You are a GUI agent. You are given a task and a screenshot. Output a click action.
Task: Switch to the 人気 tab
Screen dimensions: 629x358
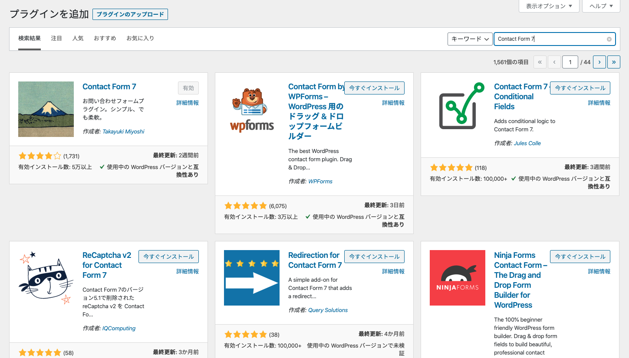tap(78, 38)
